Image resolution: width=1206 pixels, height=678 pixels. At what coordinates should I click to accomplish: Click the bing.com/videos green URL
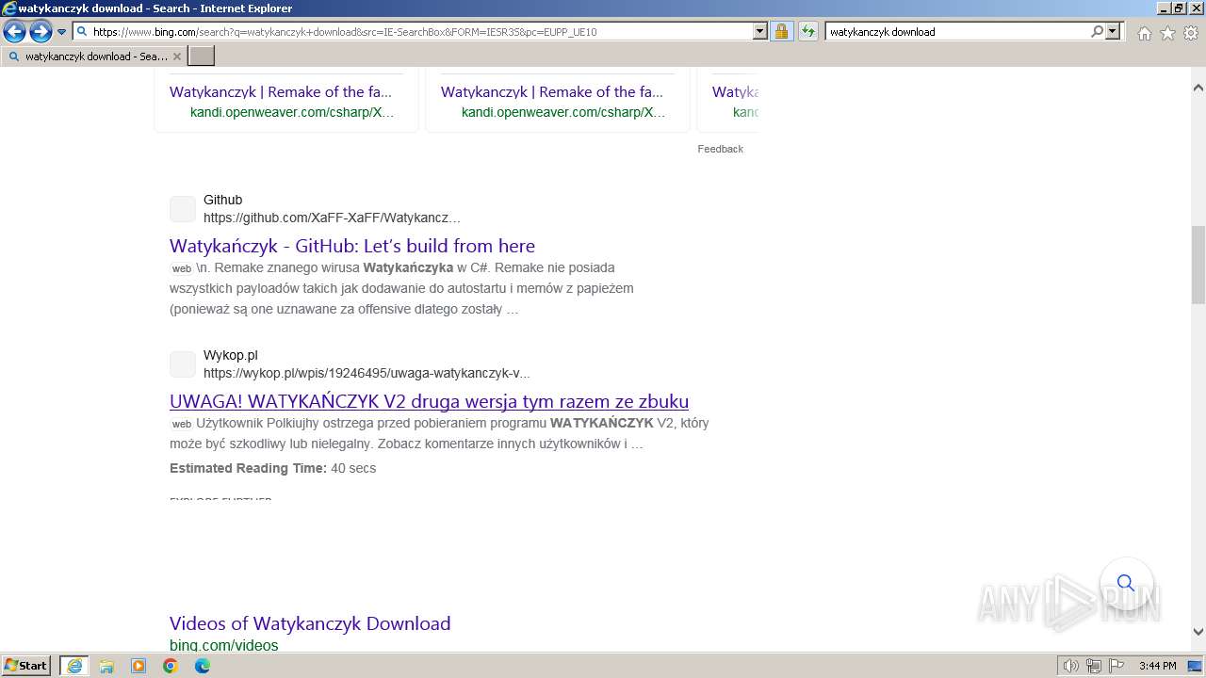point(223,645)
